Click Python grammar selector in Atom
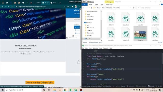The image size is (163, 92). tap(123, 86)
